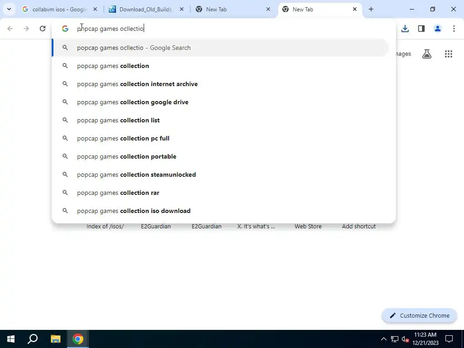The image size is (464, 348).
Task: Click the muted volume tray icon
Action: (x=405, y=339)
